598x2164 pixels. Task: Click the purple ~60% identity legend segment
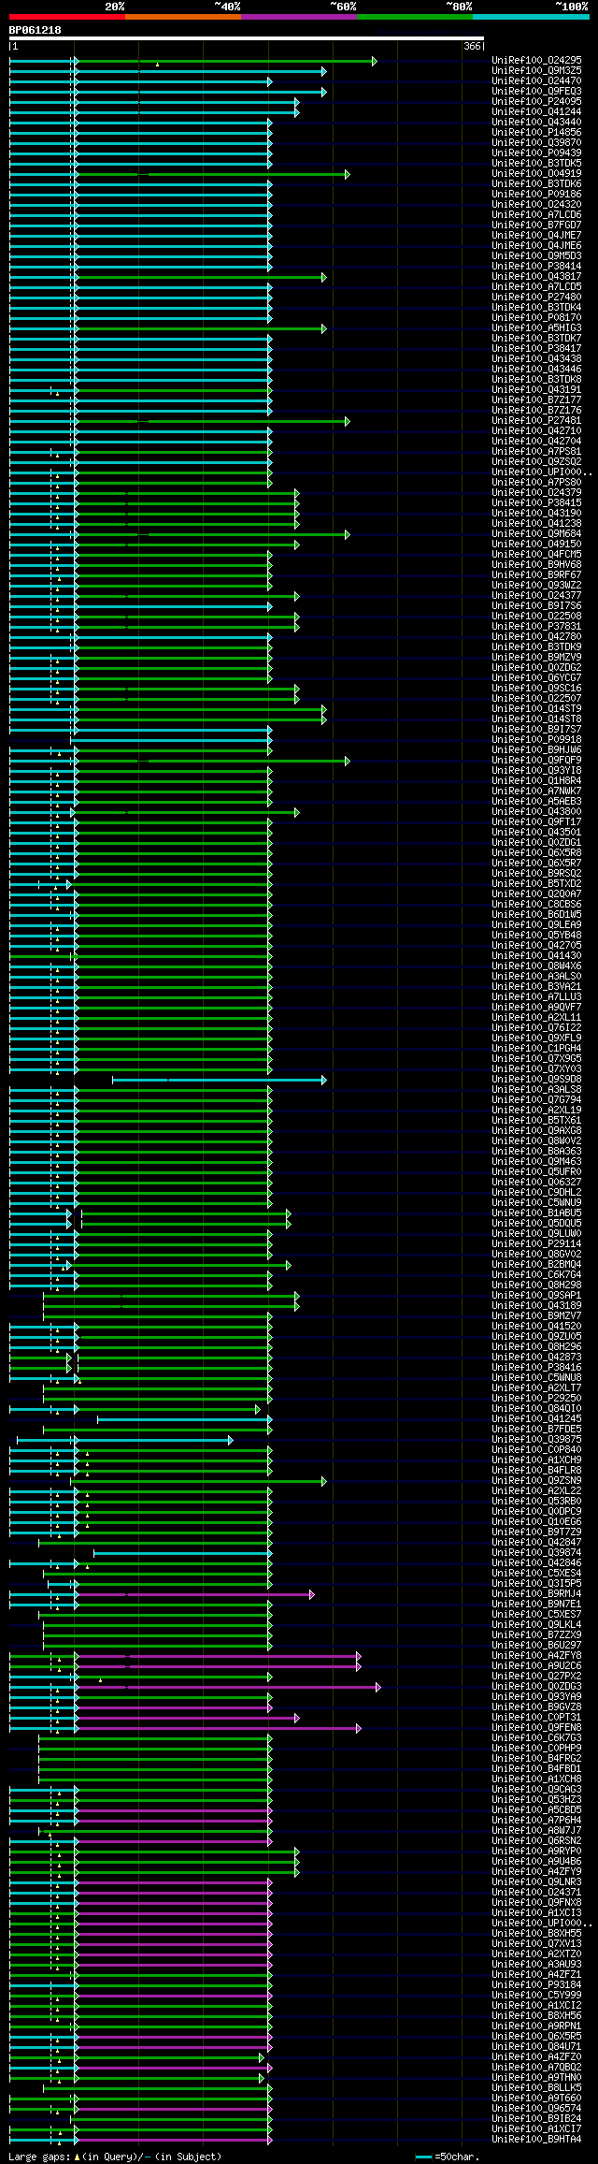pos(299,17)
